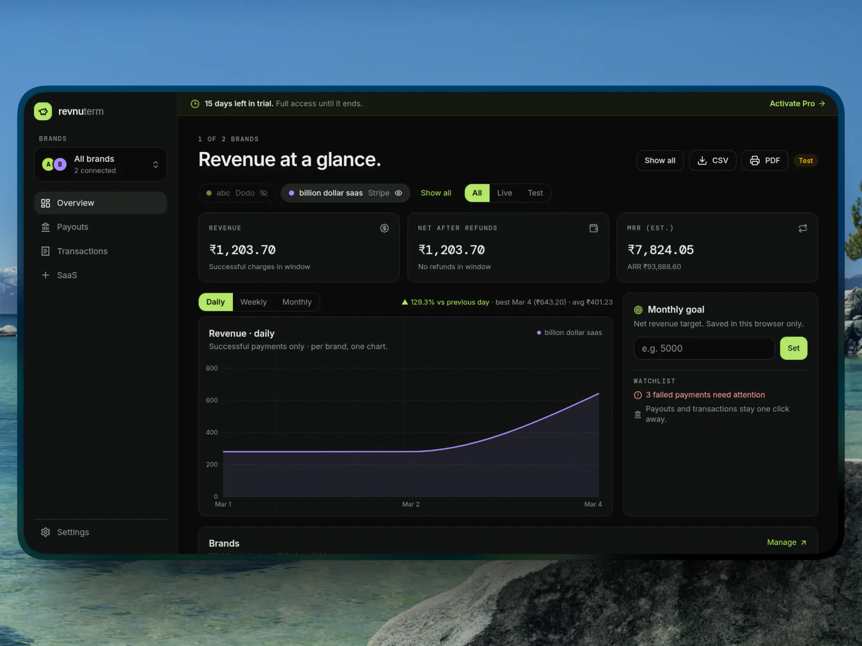This screenshot has height=646, width=862.
Task: Show the hidden abc Dodo brand
Action: click(264, 193)
